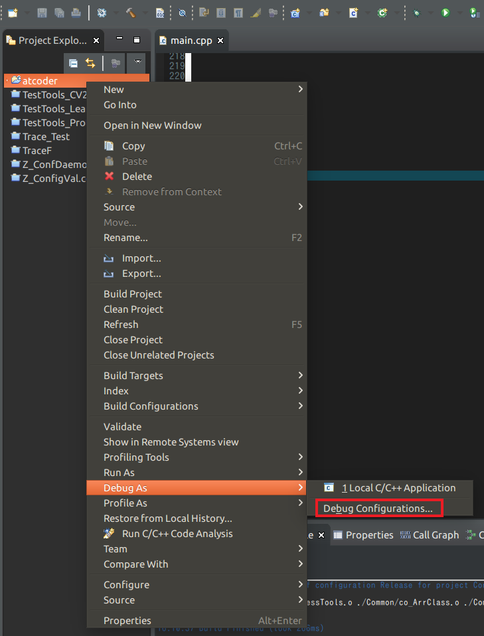Viewport: 484px width, 636px height.
Task: Run the application with the green Run icon
Action: click(445, 12)
